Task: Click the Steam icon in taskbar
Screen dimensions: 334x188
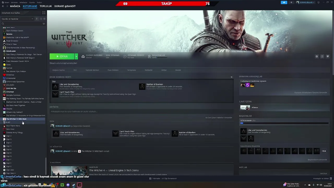Action: (74, 185)
